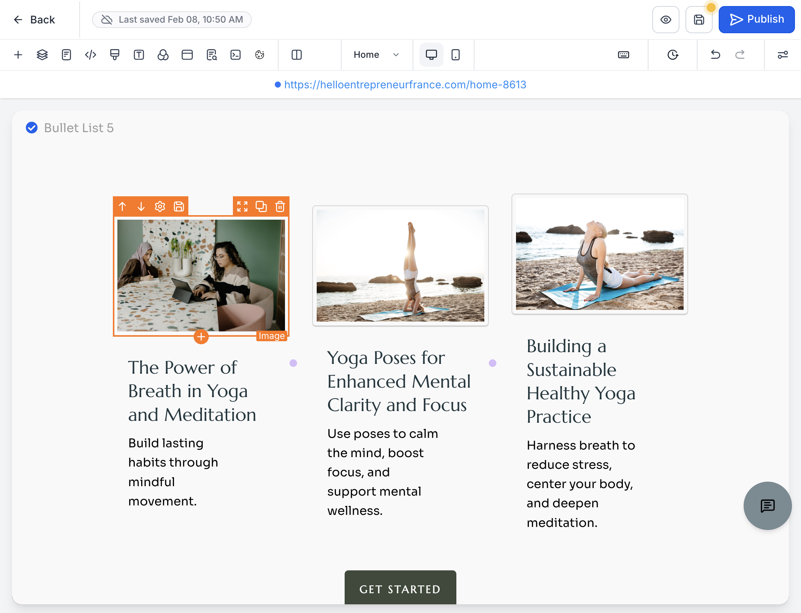Switch to mobile view

click(x=456, y=55)
